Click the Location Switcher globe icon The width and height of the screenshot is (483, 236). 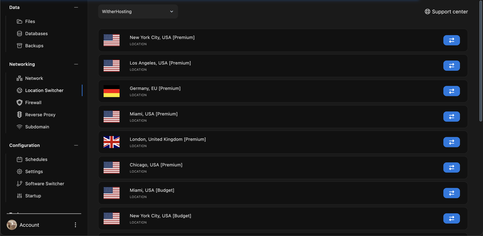coord(20,90)
